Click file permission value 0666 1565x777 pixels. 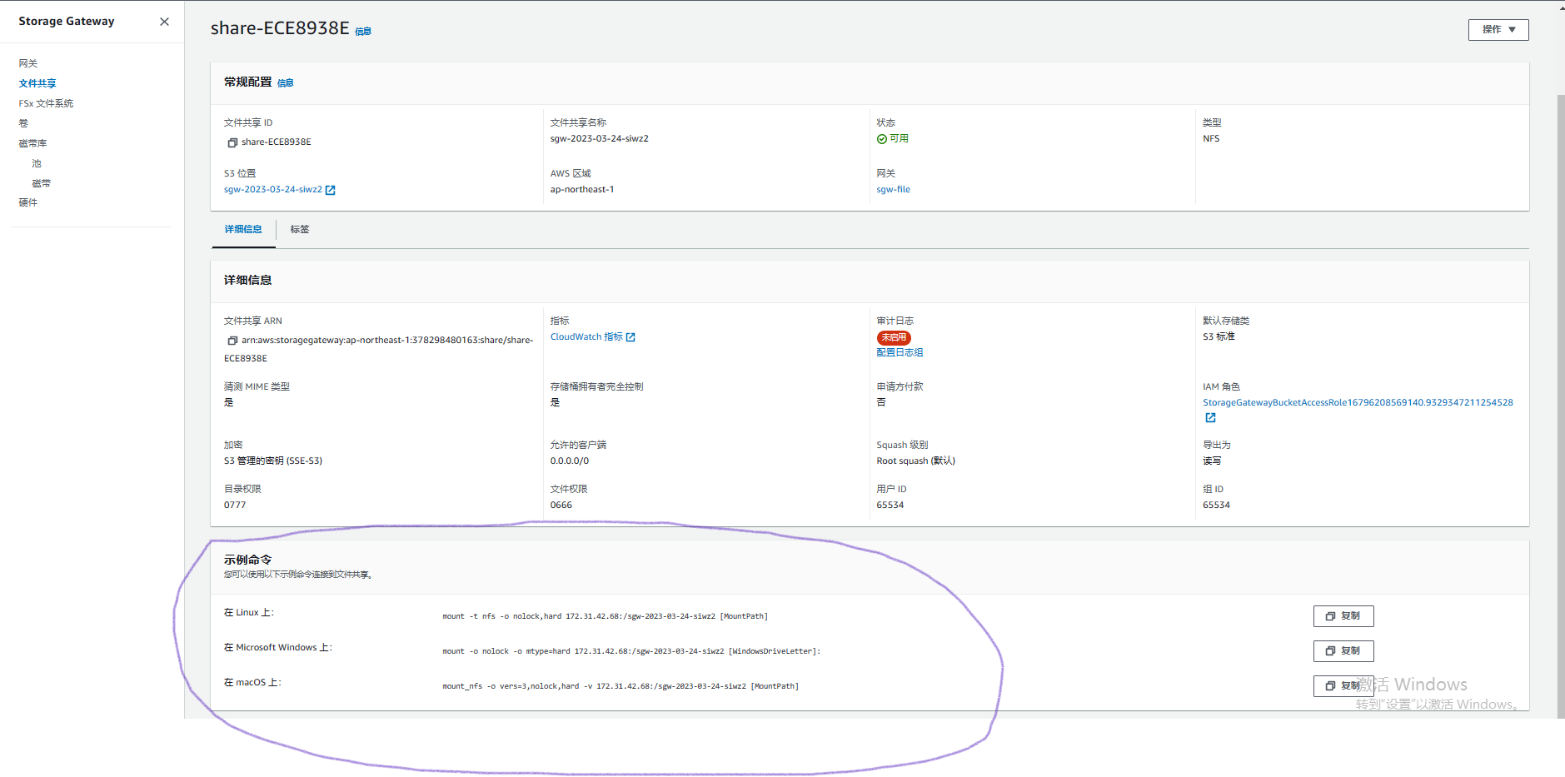point(561,506)
